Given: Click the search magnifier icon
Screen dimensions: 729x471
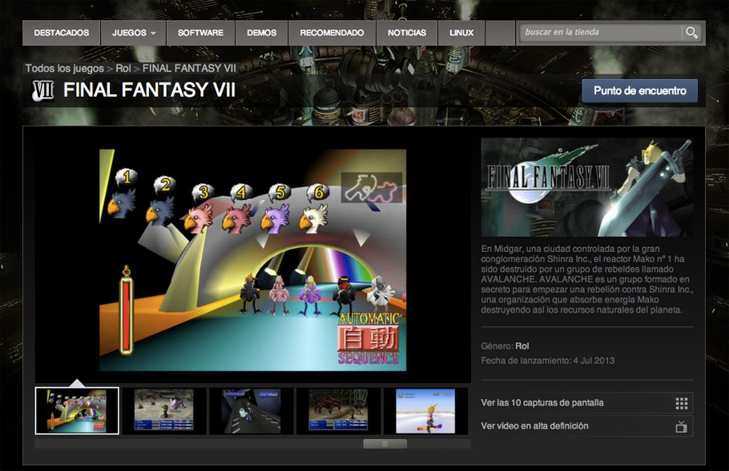Looking at the screenshot, I should click(691, 33).
